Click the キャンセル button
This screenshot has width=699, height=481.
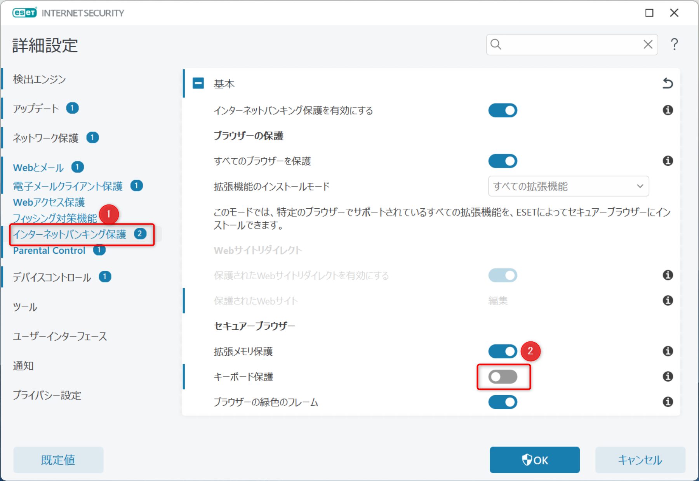[640, 460]
